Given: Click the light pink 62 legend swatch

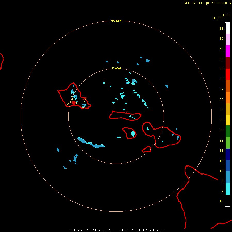Looking at the screenshot, I should pos(228,40).
